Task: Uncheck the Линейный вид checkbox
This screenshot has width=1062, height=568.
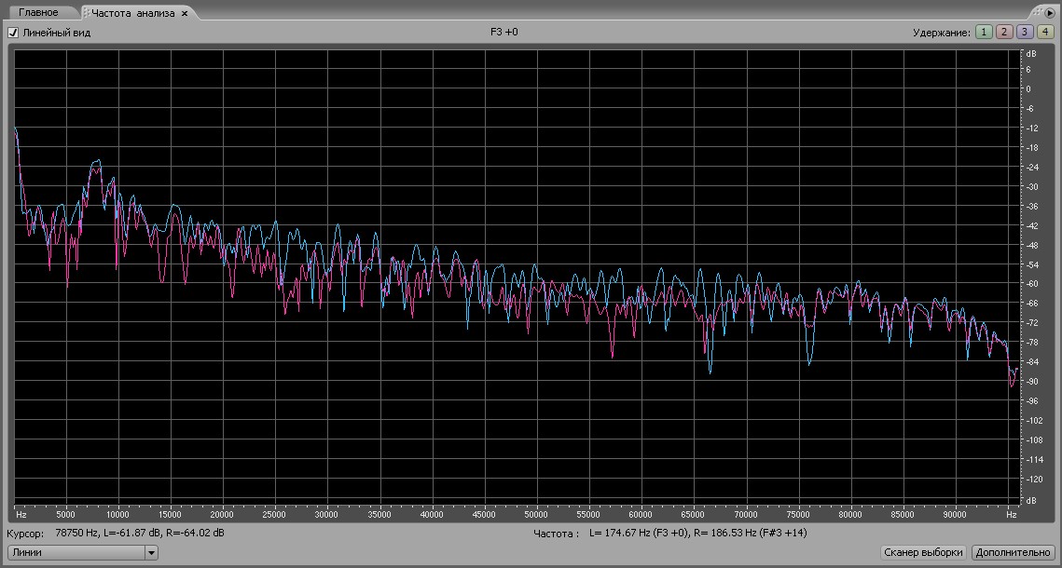Action: (x=13, y=33)
